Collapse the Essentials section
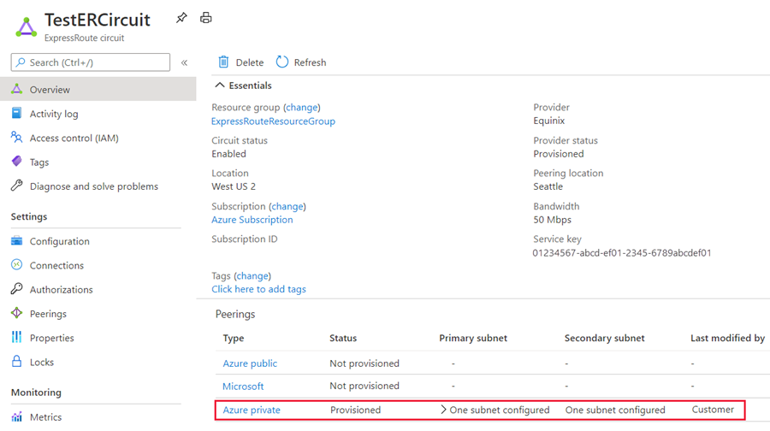Viewport: 770px width, 431px height. pos(220,86)
